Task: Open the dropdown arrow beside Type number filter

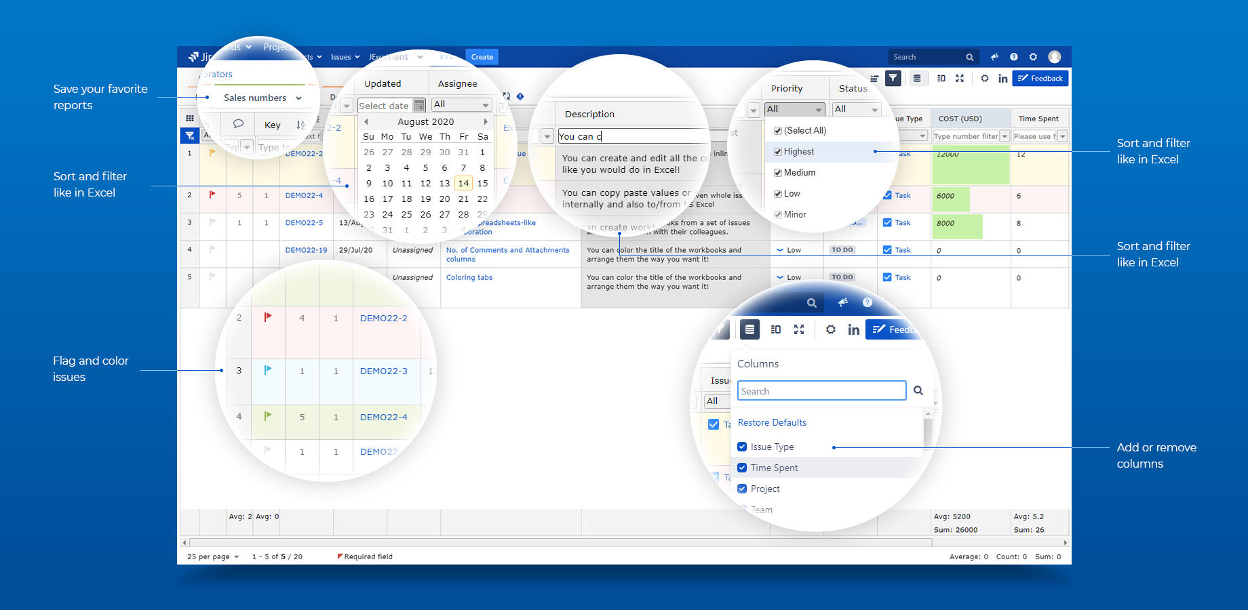Action: 1005,136
